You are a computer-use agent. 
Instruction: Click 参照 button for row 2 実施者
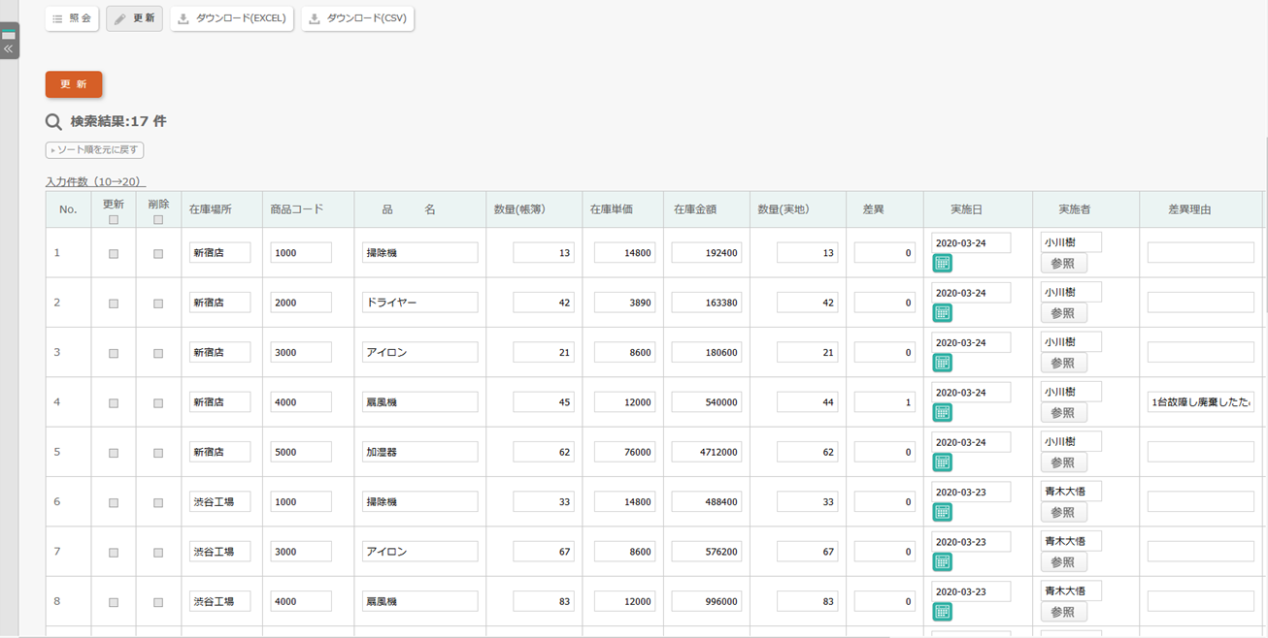(1063, 313)
